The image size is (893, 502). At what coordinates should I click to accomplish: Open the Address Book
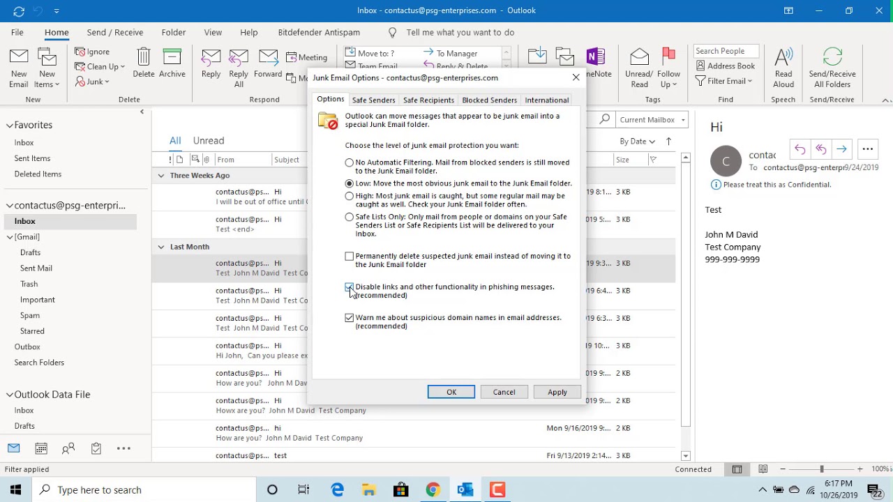[x=726, y=66]
